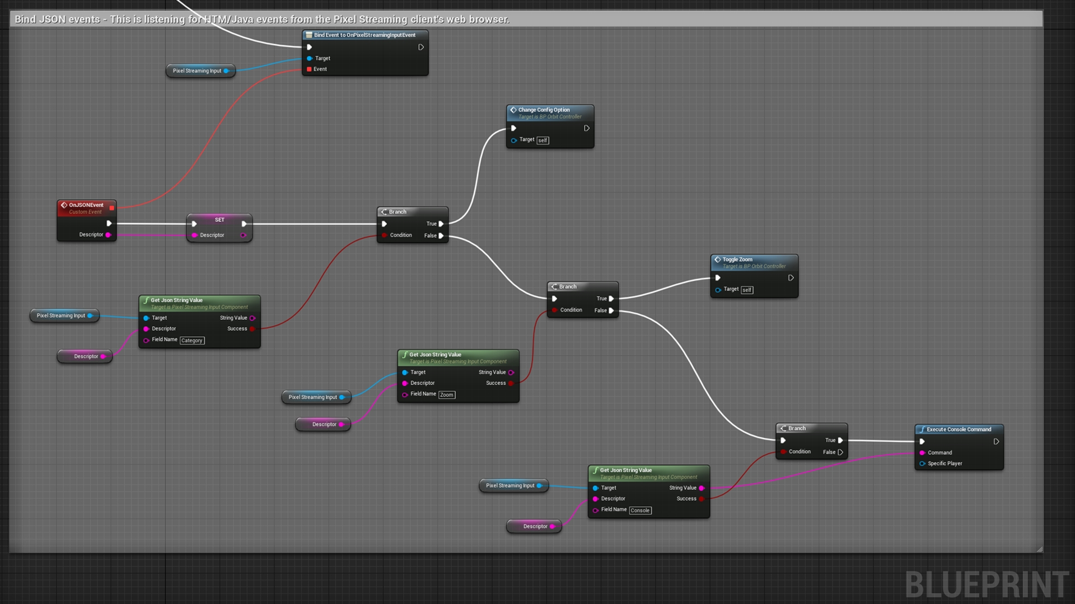Edit the Field Name box containing Console
This screenshot has height=604, width=1075.
(x=640, y=510)
